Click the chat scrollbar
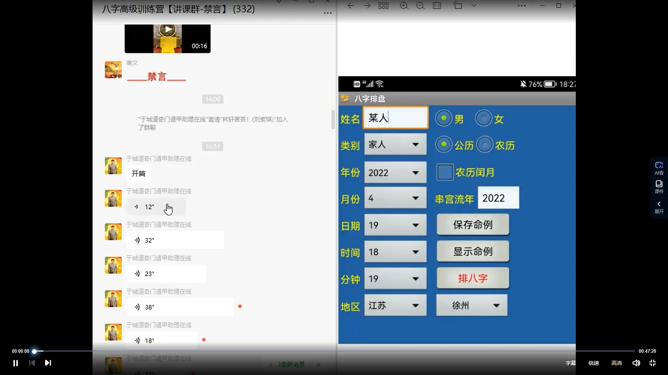 (x=333, y=119)
